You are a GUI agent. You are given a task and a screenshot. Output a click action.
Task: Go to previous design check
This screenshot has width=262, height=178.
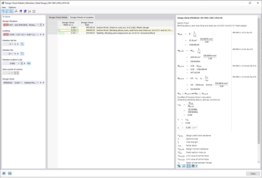pyautogui.click(x=41, y=83)
